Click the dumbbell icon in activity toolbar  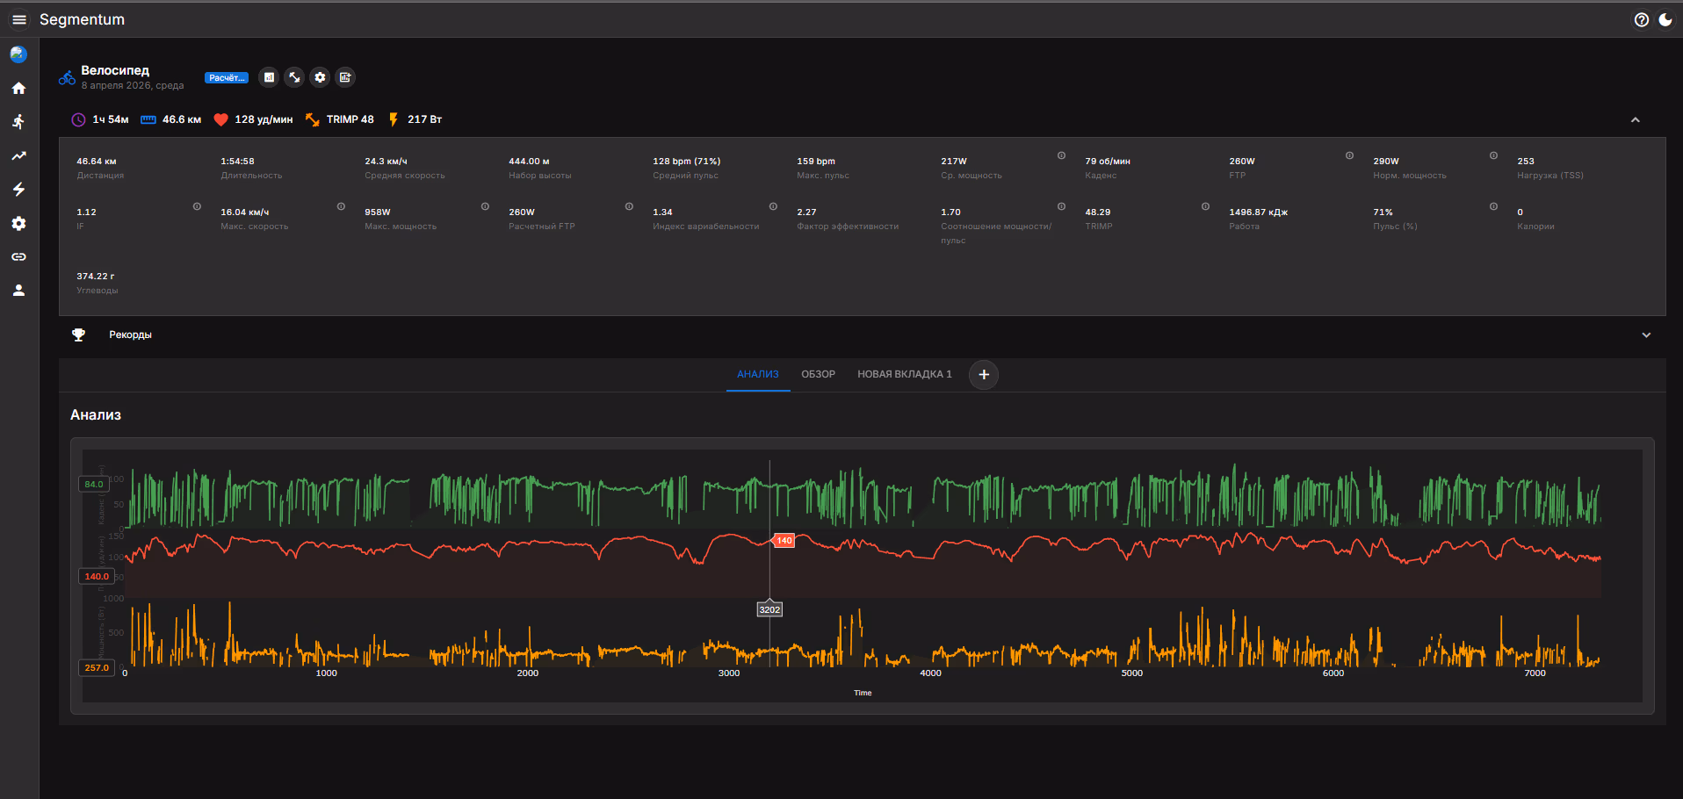click(294, 77)
